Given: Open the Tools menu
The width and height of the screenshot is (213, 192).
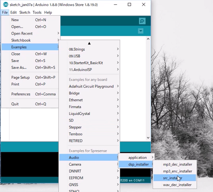Looking at the screenshot, I should pyautogui.click(x=37, y=12).
